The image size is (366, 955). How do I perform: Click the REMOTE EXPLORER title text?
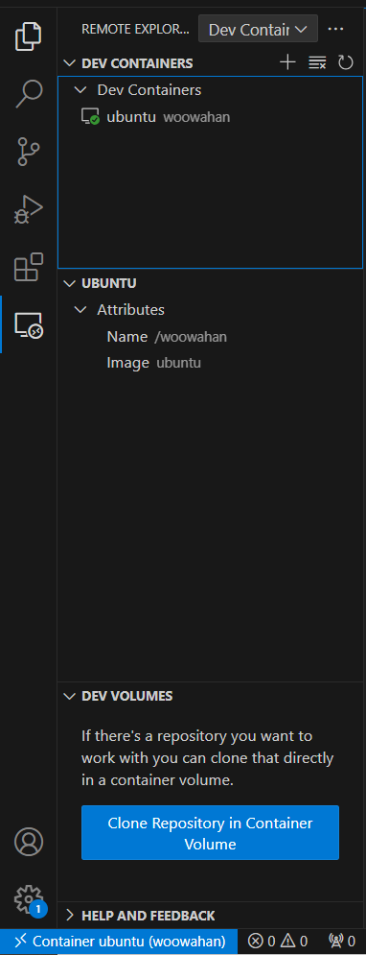(x=136, y=29)
